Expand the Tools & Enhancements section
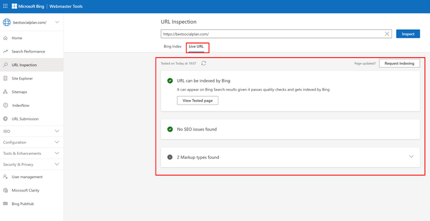This screenshot has height=221, width=430. pyautogui.click(x=32, y=153)
